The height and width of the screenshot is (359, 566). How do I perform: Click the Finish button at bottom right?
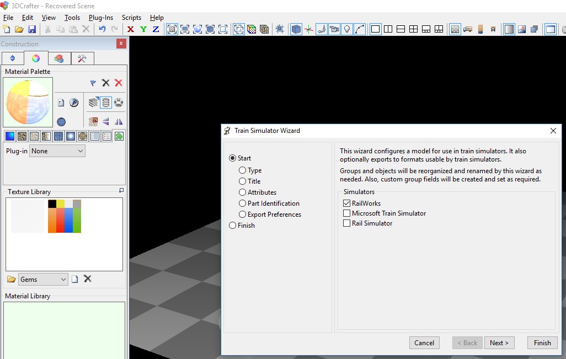[x=542, y=343]
